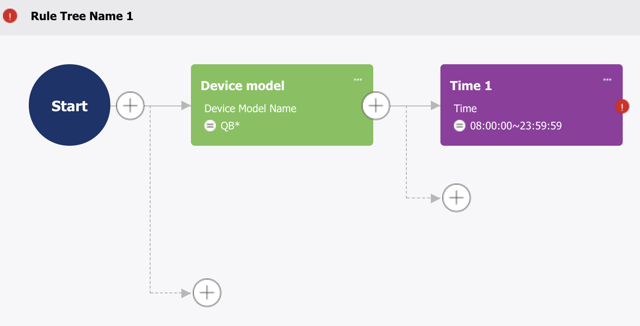The width and height of the screenshot is (640, 326).
Task: Click the plus button on Device model node edge
Action: pyautogui.click(x=376, y=105)
